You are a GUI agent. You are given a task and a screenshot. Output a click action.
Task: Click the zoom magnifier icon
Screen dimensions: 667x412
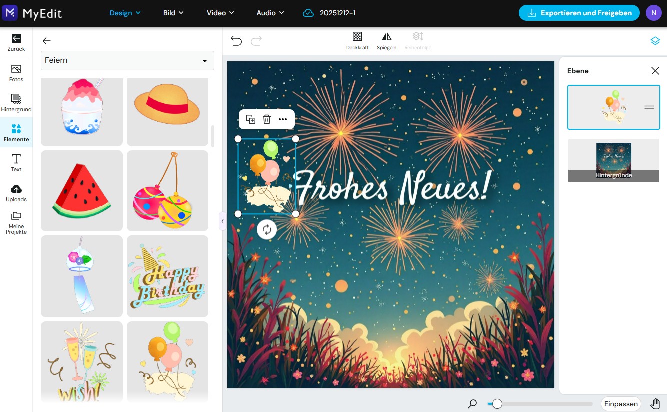coord(472,404)
